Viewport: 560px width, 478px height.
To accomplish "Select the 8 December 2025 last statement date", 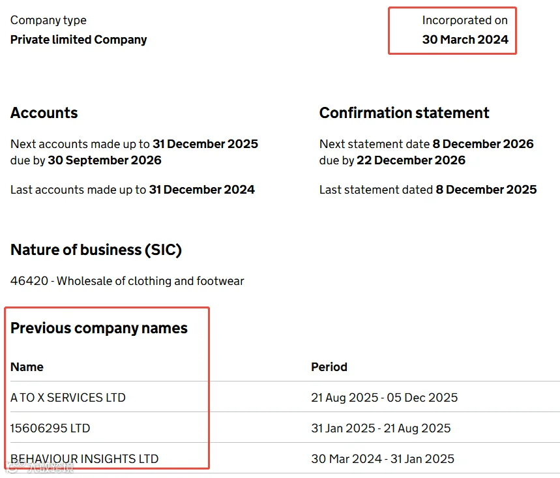I will [x=486, y=190].
